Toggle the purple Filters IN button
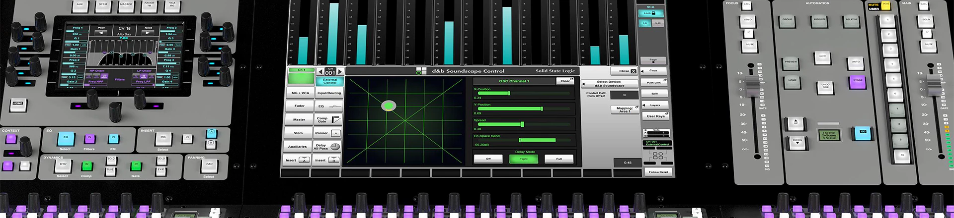Viewport: 954px width, 218px height. [x=89, y=138]
